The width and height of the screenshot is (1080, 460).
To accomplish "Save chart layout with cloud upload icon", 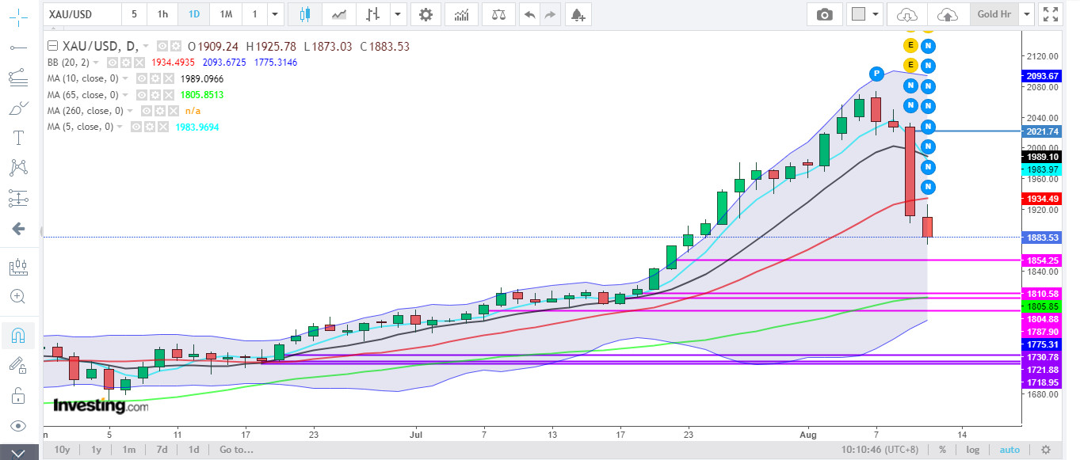I will click(x=947, y=14).
